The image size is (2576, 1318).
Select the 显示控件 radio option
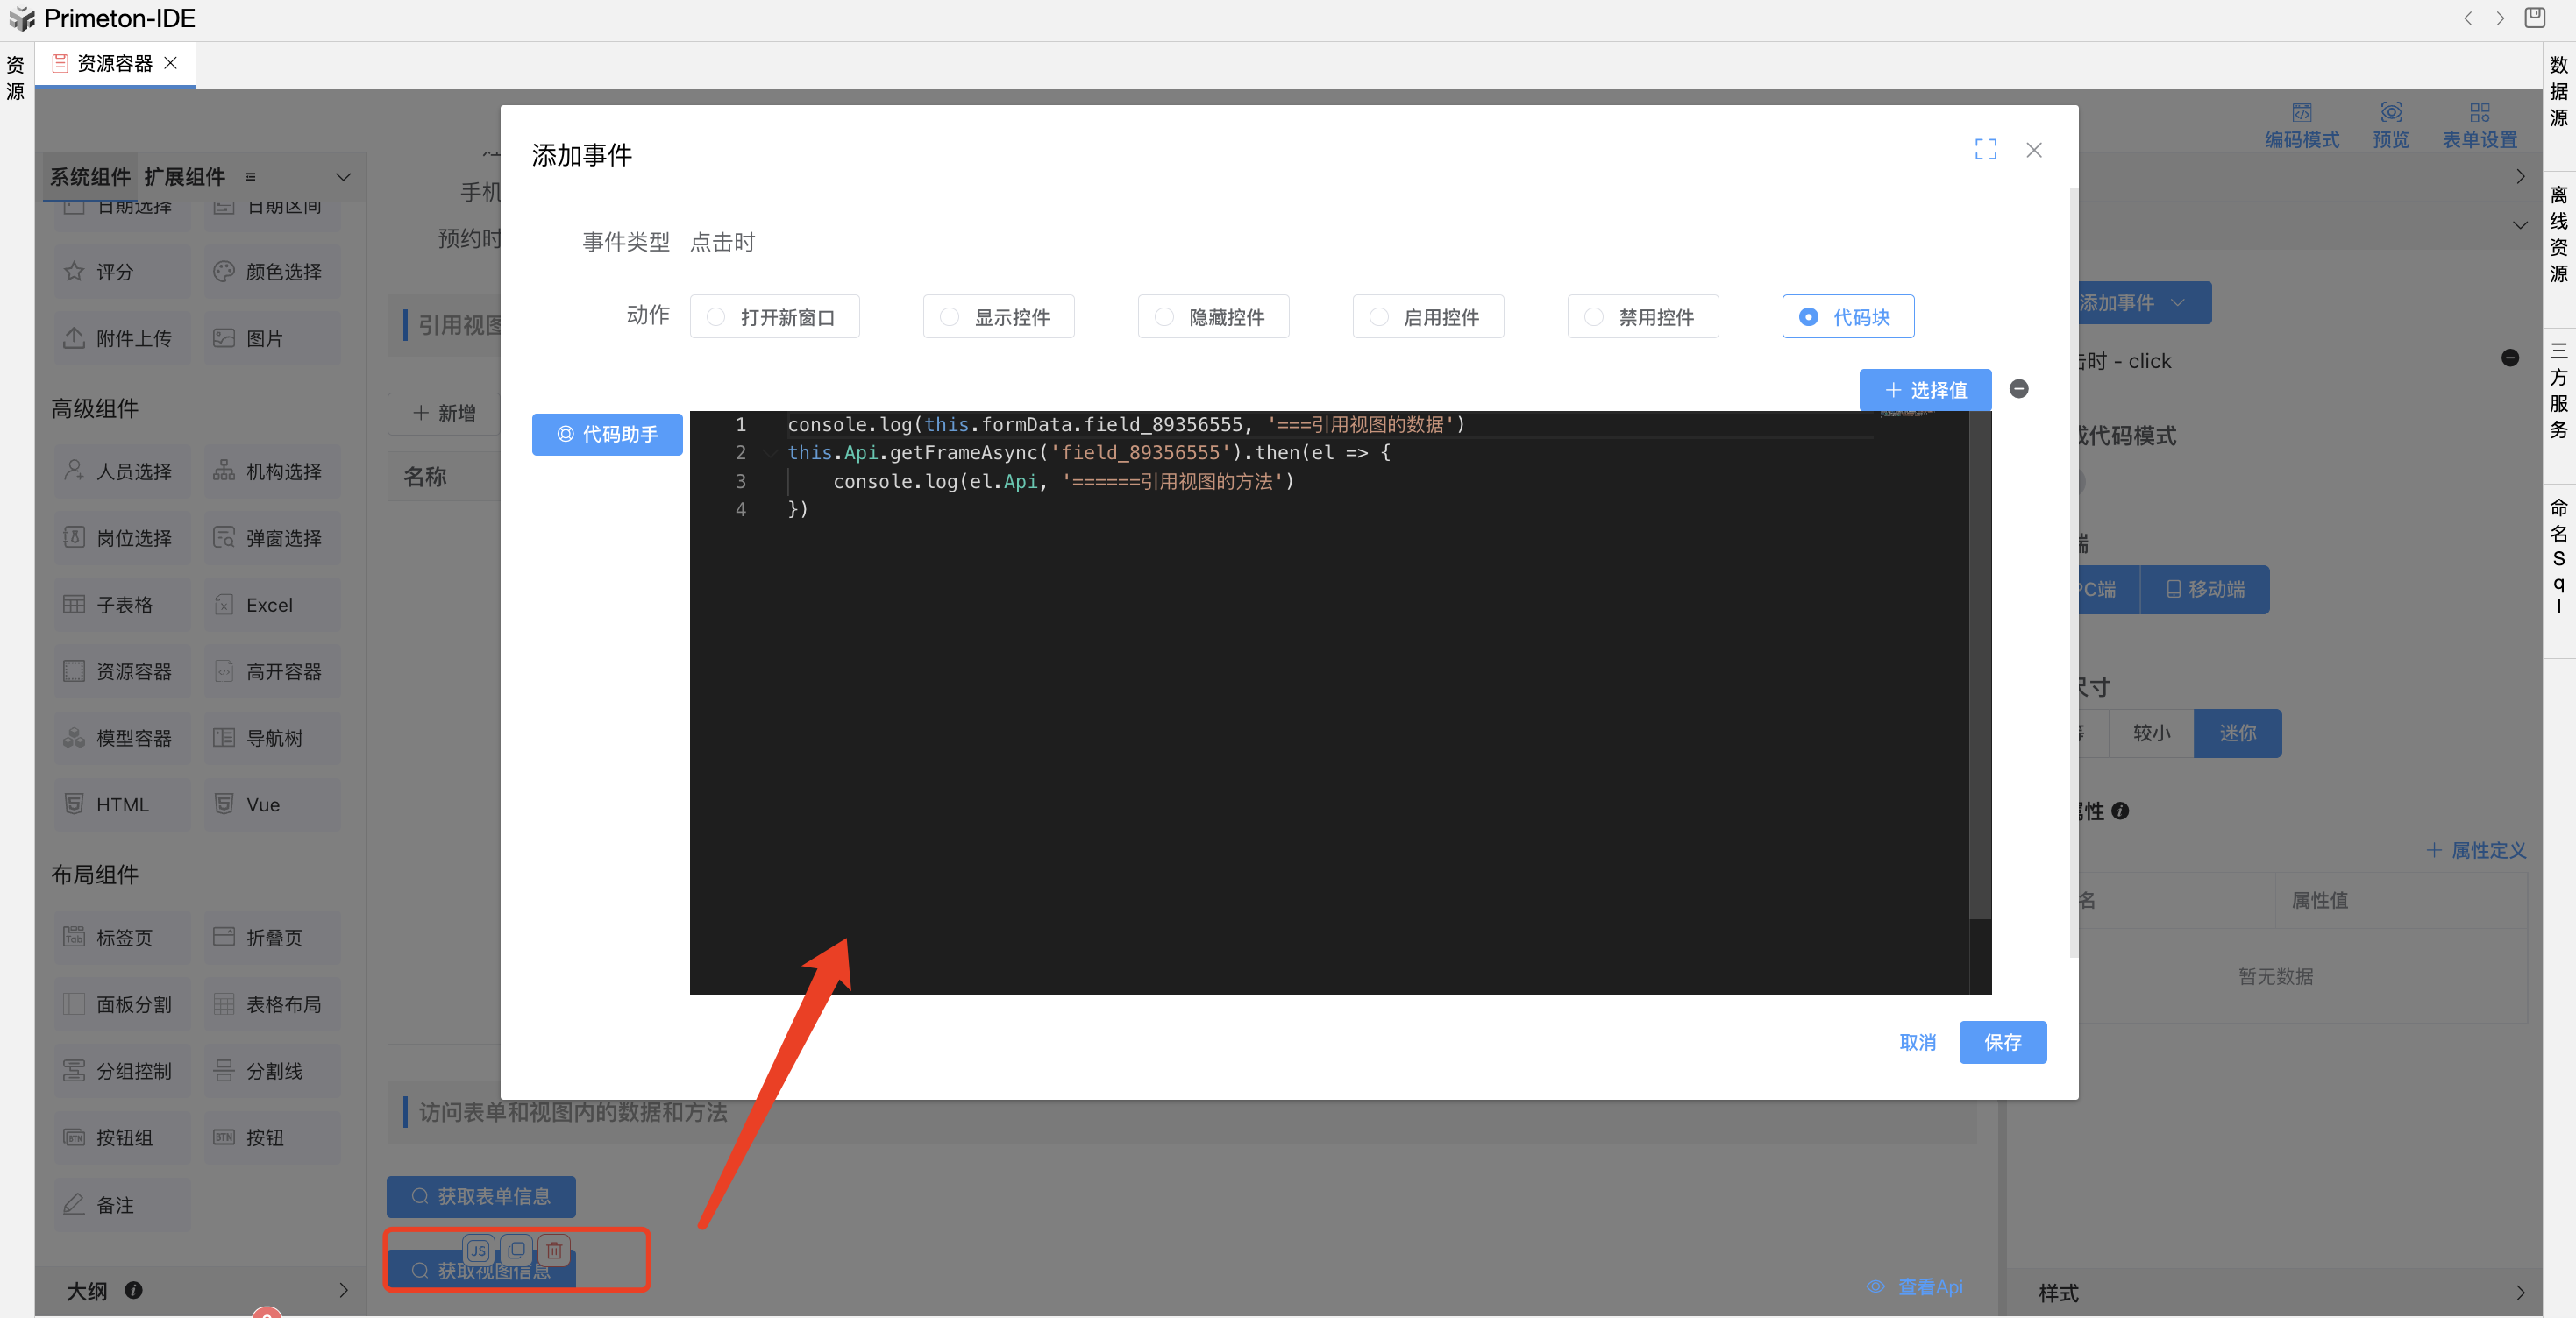click(x=950, y=316)
